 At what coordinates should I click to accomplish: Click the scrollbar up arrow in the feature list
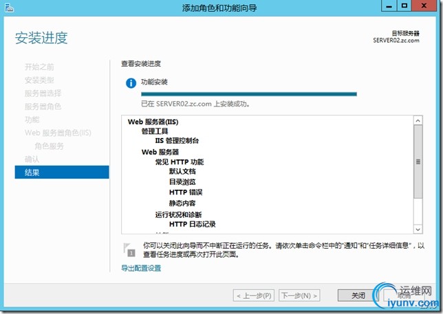click(x=418, y=121)
